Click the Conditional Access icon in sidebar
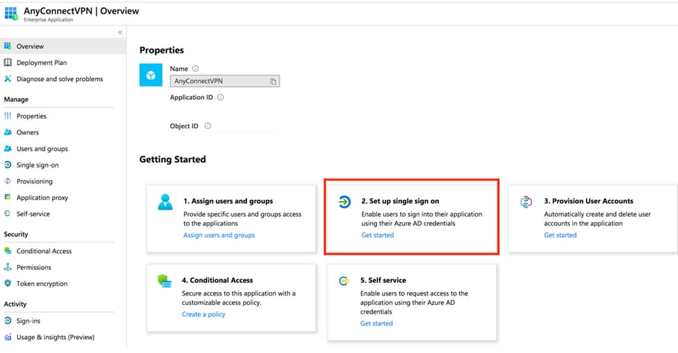 [8, 251]
